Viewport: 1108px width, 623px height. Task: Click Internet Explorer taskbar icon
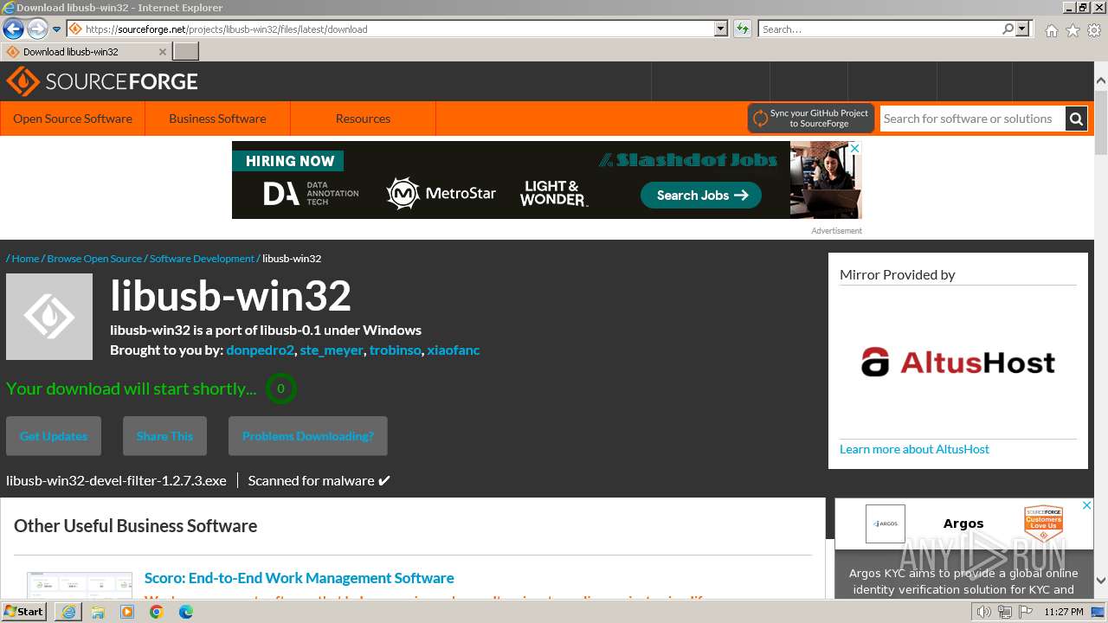68,612
